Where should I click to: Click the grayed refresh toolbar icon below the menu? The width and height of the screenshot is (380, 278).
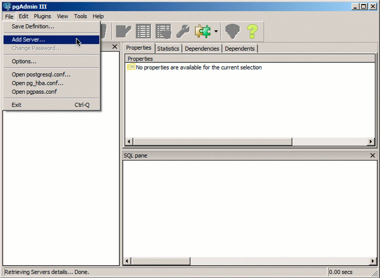click(103, 31)
